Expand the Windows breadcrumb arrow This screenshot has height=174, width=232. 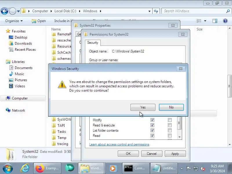click(101, 11)
